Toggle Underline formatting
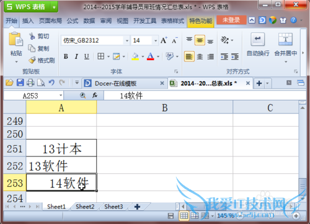 [x=87, y=56]
